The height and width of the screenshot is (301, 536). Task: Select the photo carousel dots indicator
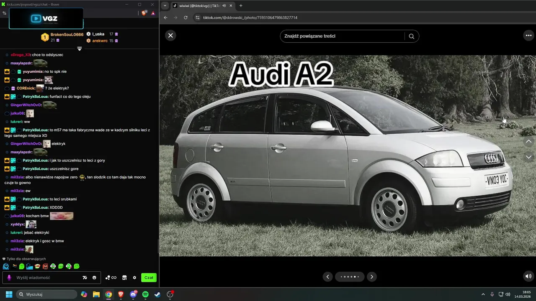pyautogui.click(x=350, y=276)
